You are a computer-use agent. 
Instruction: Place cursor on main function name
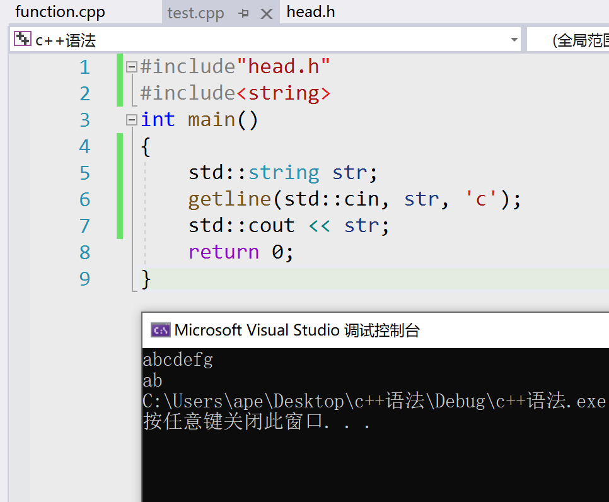point(212,119)
